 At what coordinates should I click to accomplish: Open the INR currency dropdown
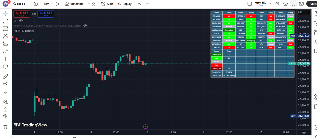304,12
